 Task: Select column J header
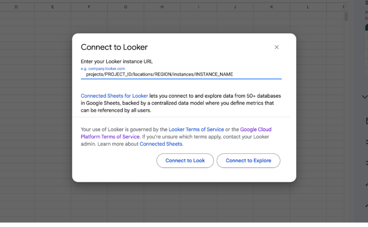(235, 7)
